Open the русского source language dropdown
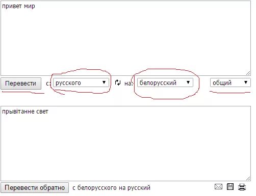Image resolution: width=256 pixels, height=196 pixels. 81,82
